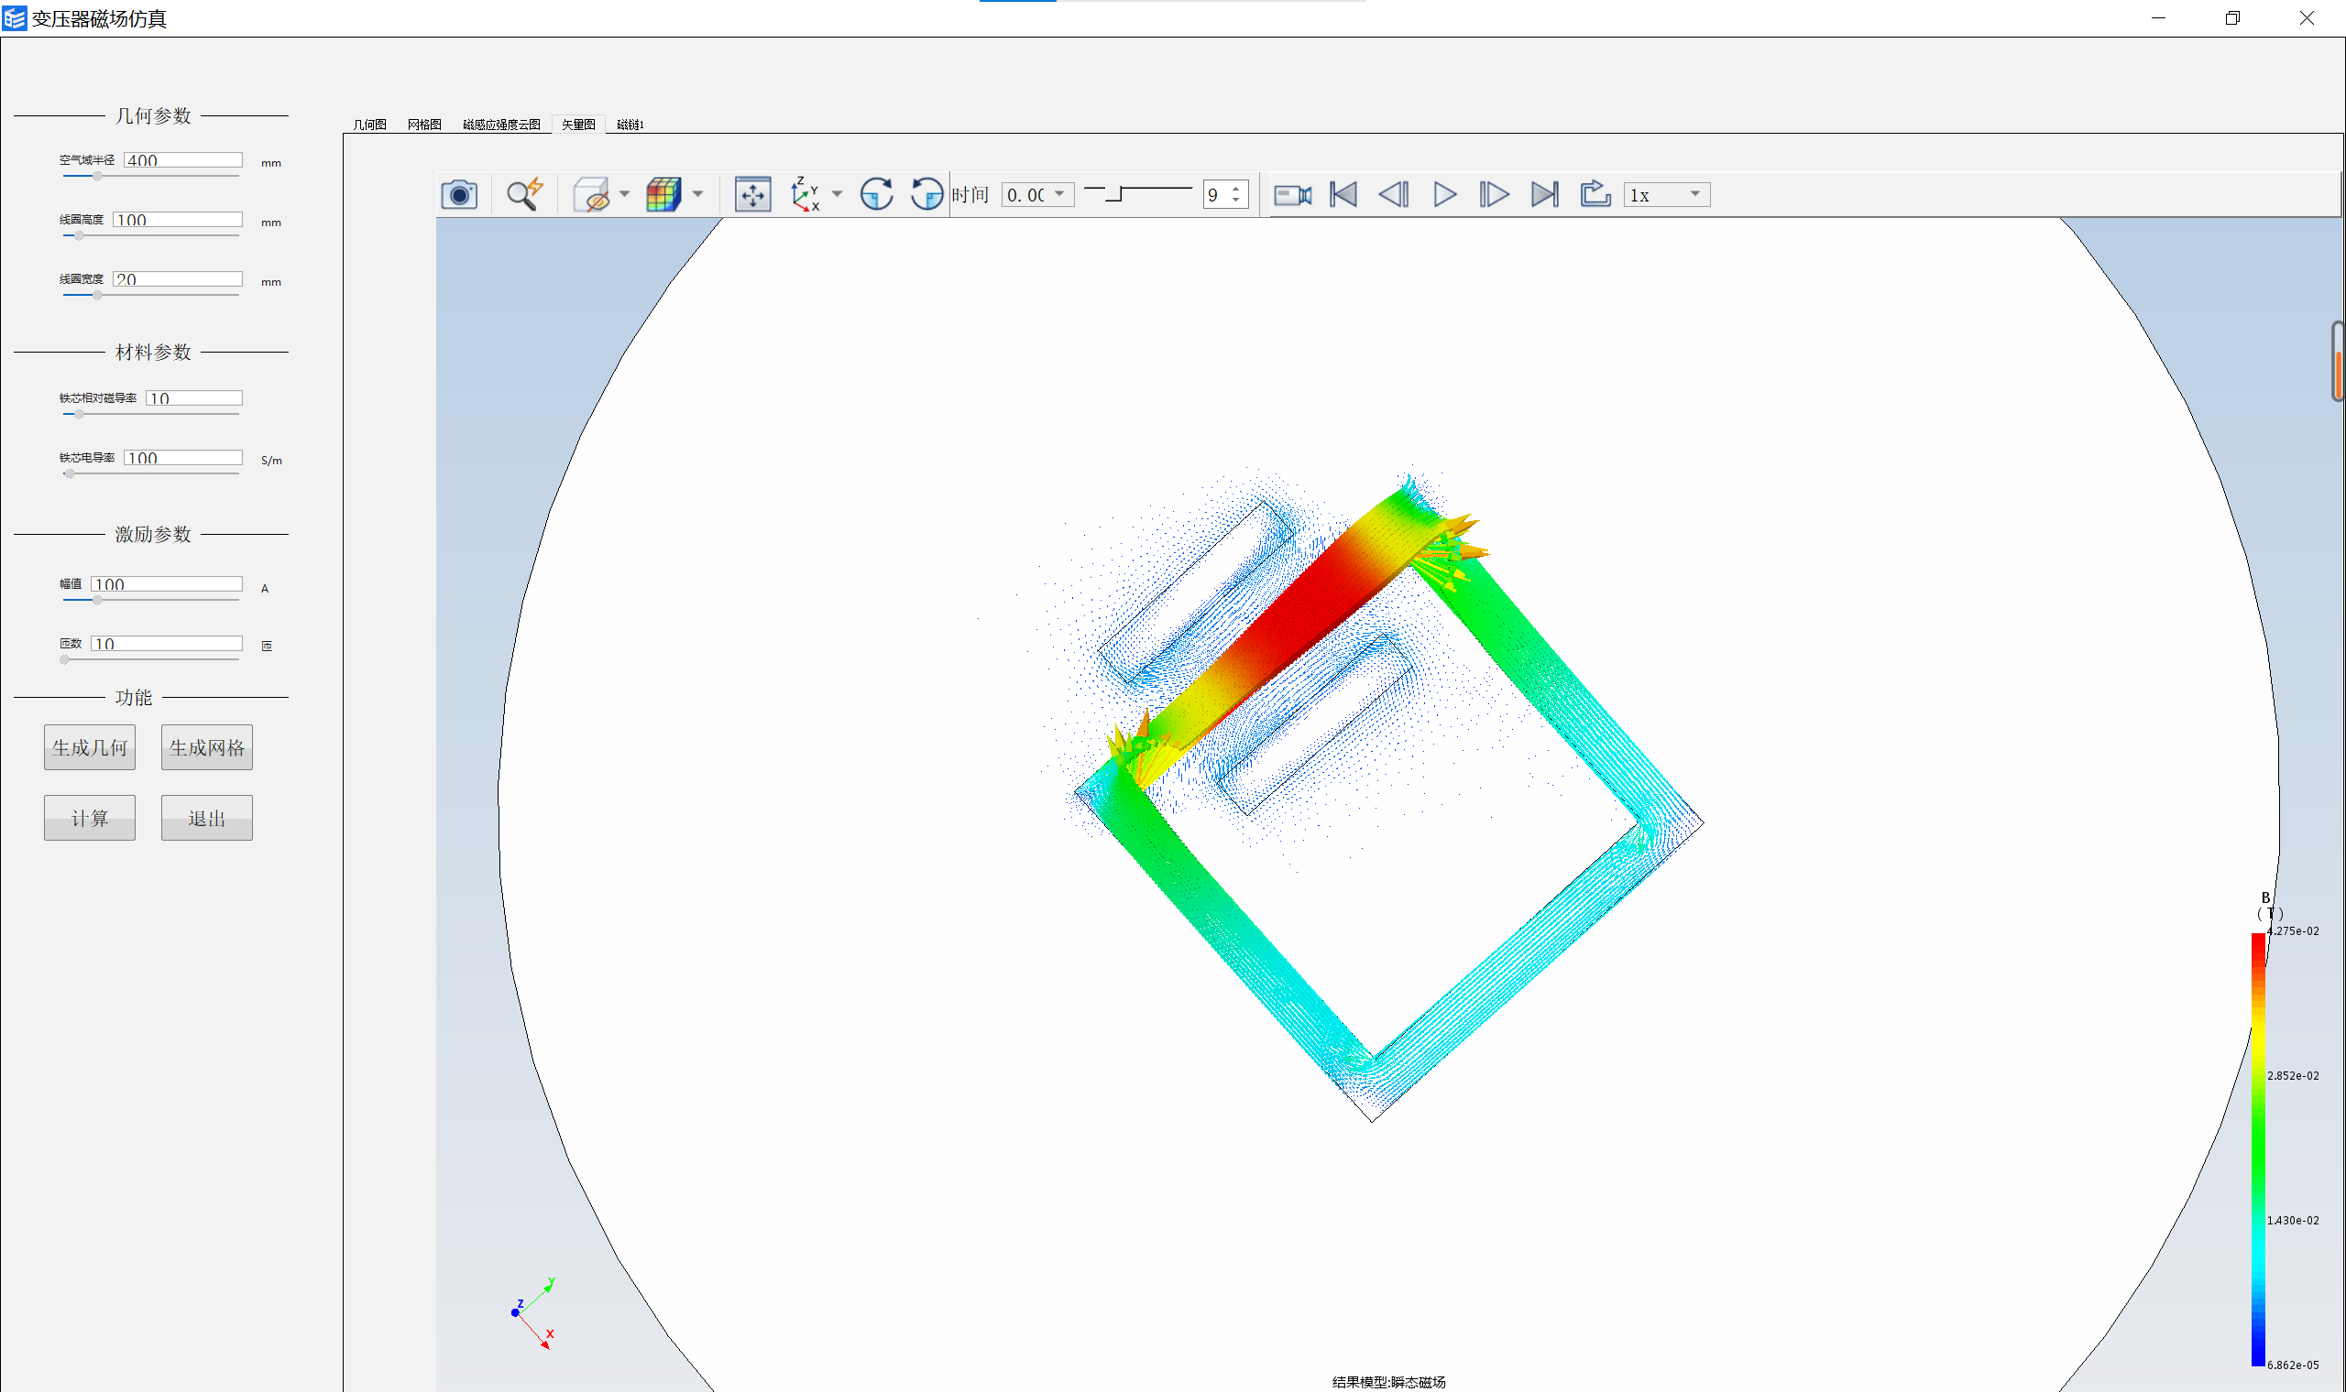Click the legend minimum value 6.862e-05
The width and height of the screenshot is (2346, 1392).
[x=2293, y=1365]
